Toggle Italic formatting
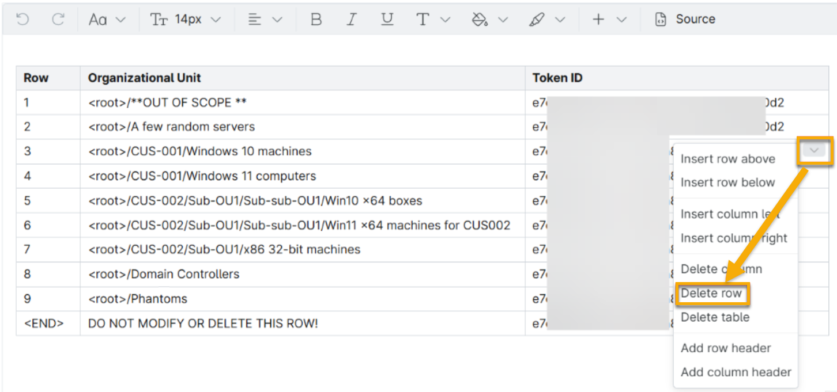Image resolution: width=837 pixels, height=392 pixels. coord(351,20)
